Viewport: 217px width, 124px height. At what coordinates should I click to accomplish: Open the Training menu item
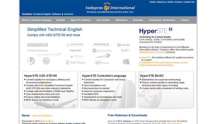click(184, 20)
